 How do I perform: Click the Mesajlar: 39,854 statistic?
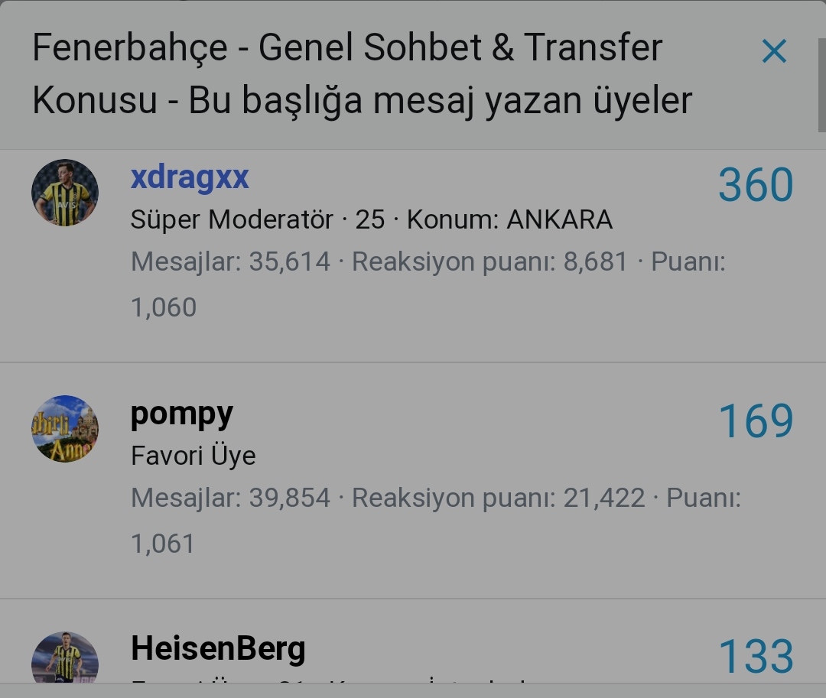[x=230, y=498]
